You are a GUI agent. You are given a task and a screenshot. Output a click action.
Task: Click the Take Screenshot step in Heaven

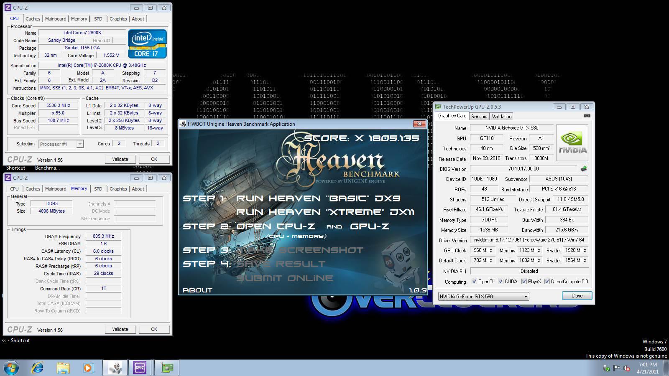(300, 250)
